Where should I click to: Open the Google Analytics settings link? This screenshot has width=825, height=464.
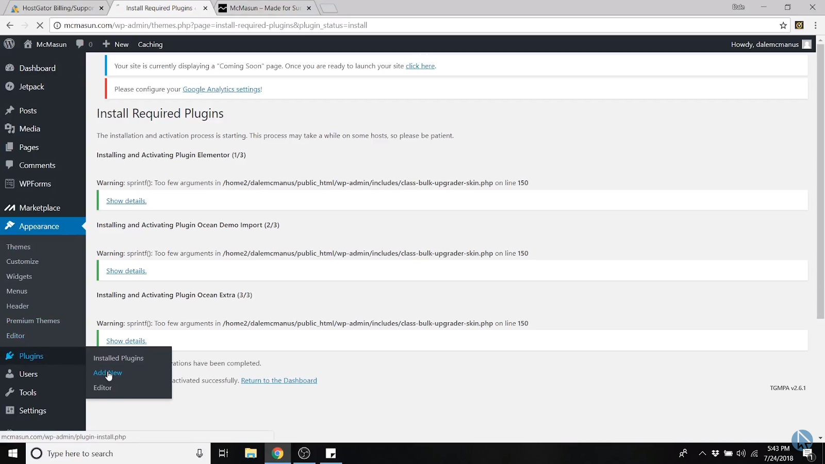click(x=222, y=89)
